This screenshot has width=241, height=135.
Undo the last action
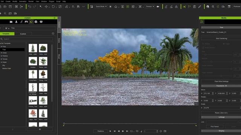(x=30, y=7)
